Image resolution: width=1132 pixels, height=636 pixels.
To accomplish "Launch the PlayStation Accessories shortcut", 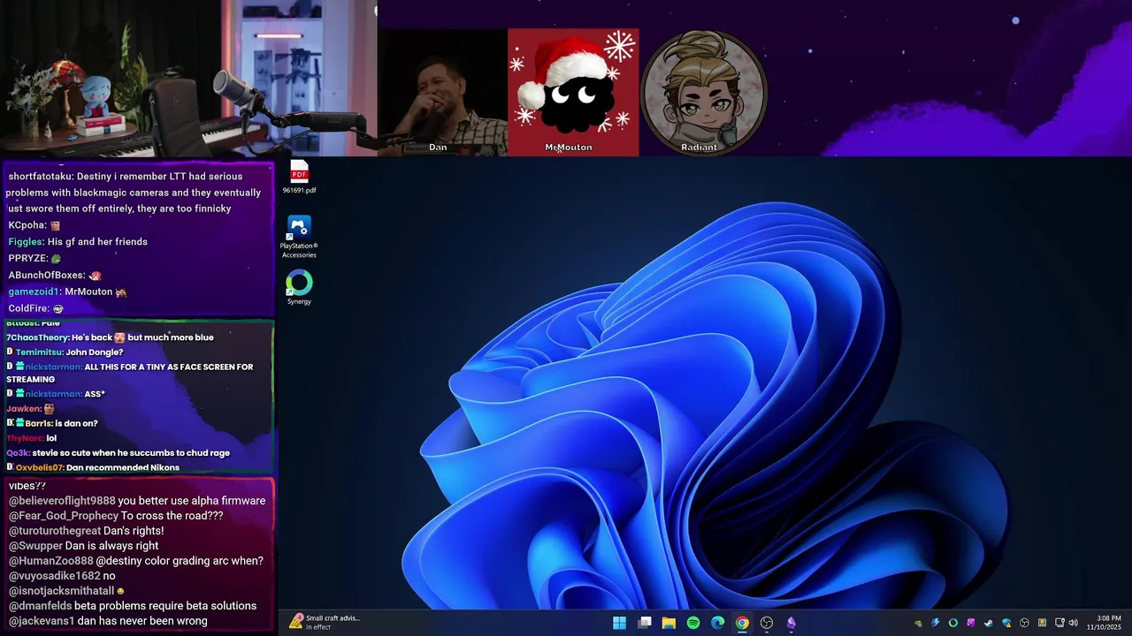I will pos(299,238).
